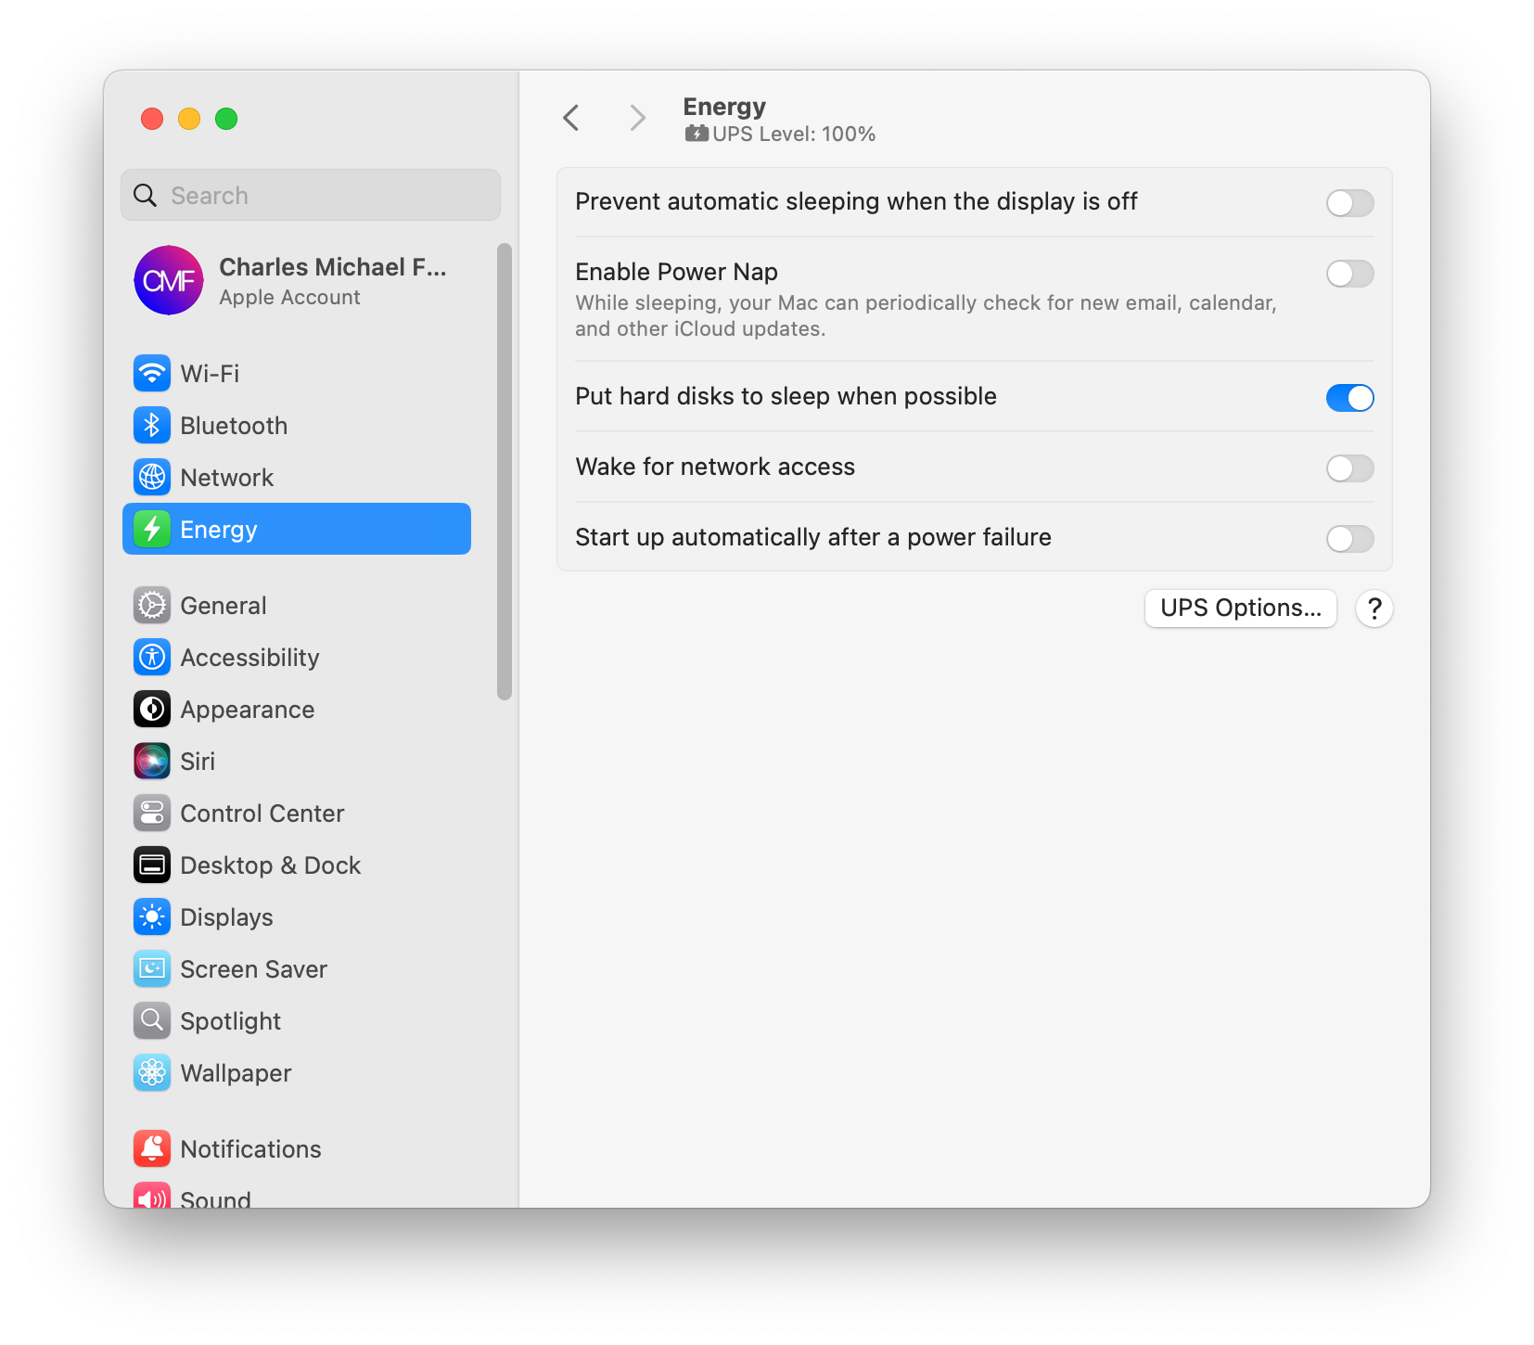This screenshot has height=1345, width=1534.
Task: Click the Screen Saver icon
Action: 152,969
